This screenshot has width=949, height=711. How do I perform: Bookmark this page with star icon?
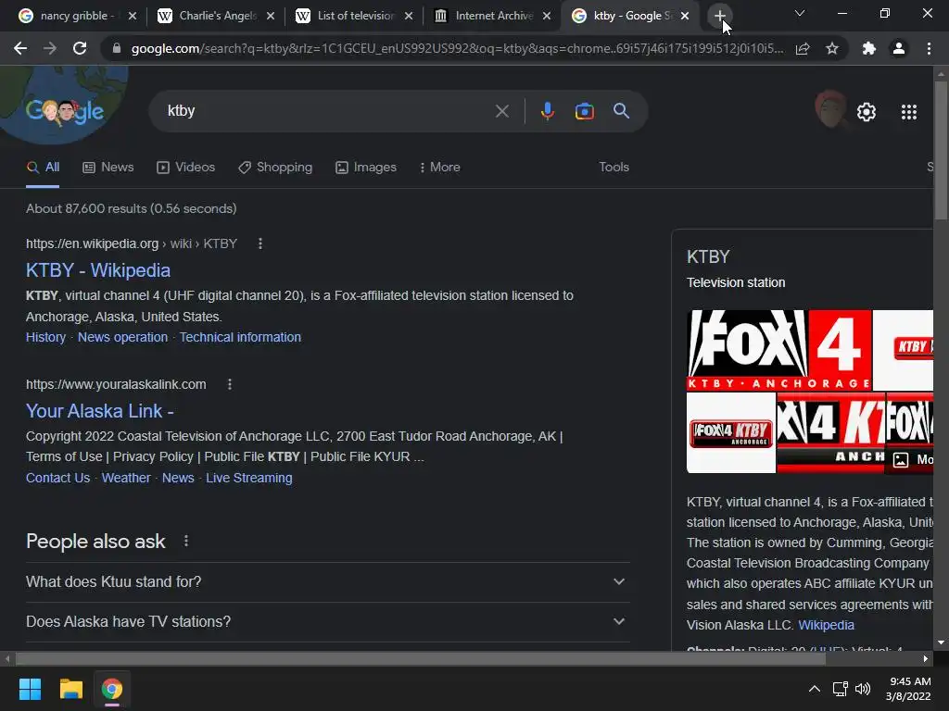[832, 48]
